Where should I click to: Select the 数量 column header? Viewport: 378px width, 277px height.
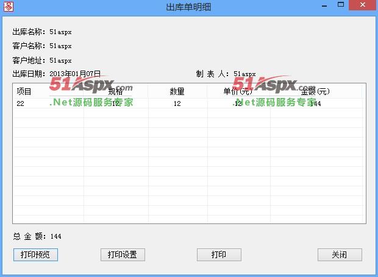pos(177,91)
